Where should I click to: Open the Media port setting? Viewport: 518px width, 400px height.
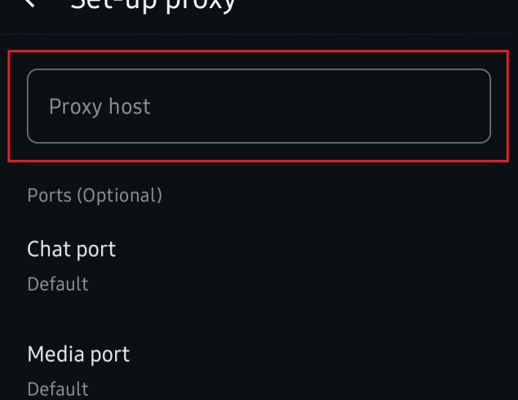(x=78, y=354)
